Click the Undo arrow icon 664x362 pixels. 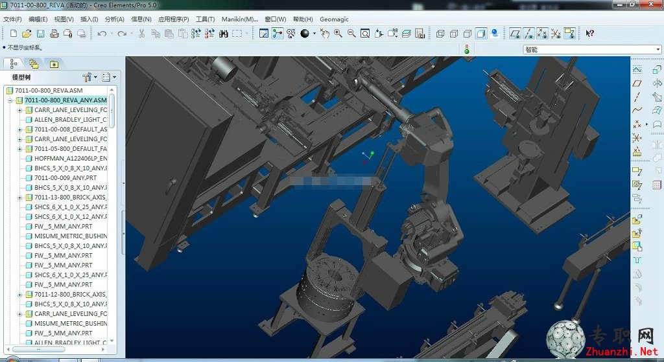(x=102, y=34)
